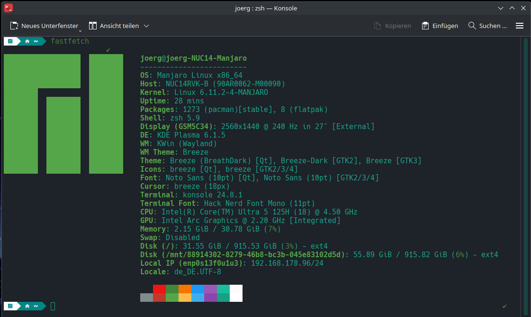Click the window title 'joerg : zsh — Konsole'
This screenshot has width=531, height=317.
pos(266,8)
